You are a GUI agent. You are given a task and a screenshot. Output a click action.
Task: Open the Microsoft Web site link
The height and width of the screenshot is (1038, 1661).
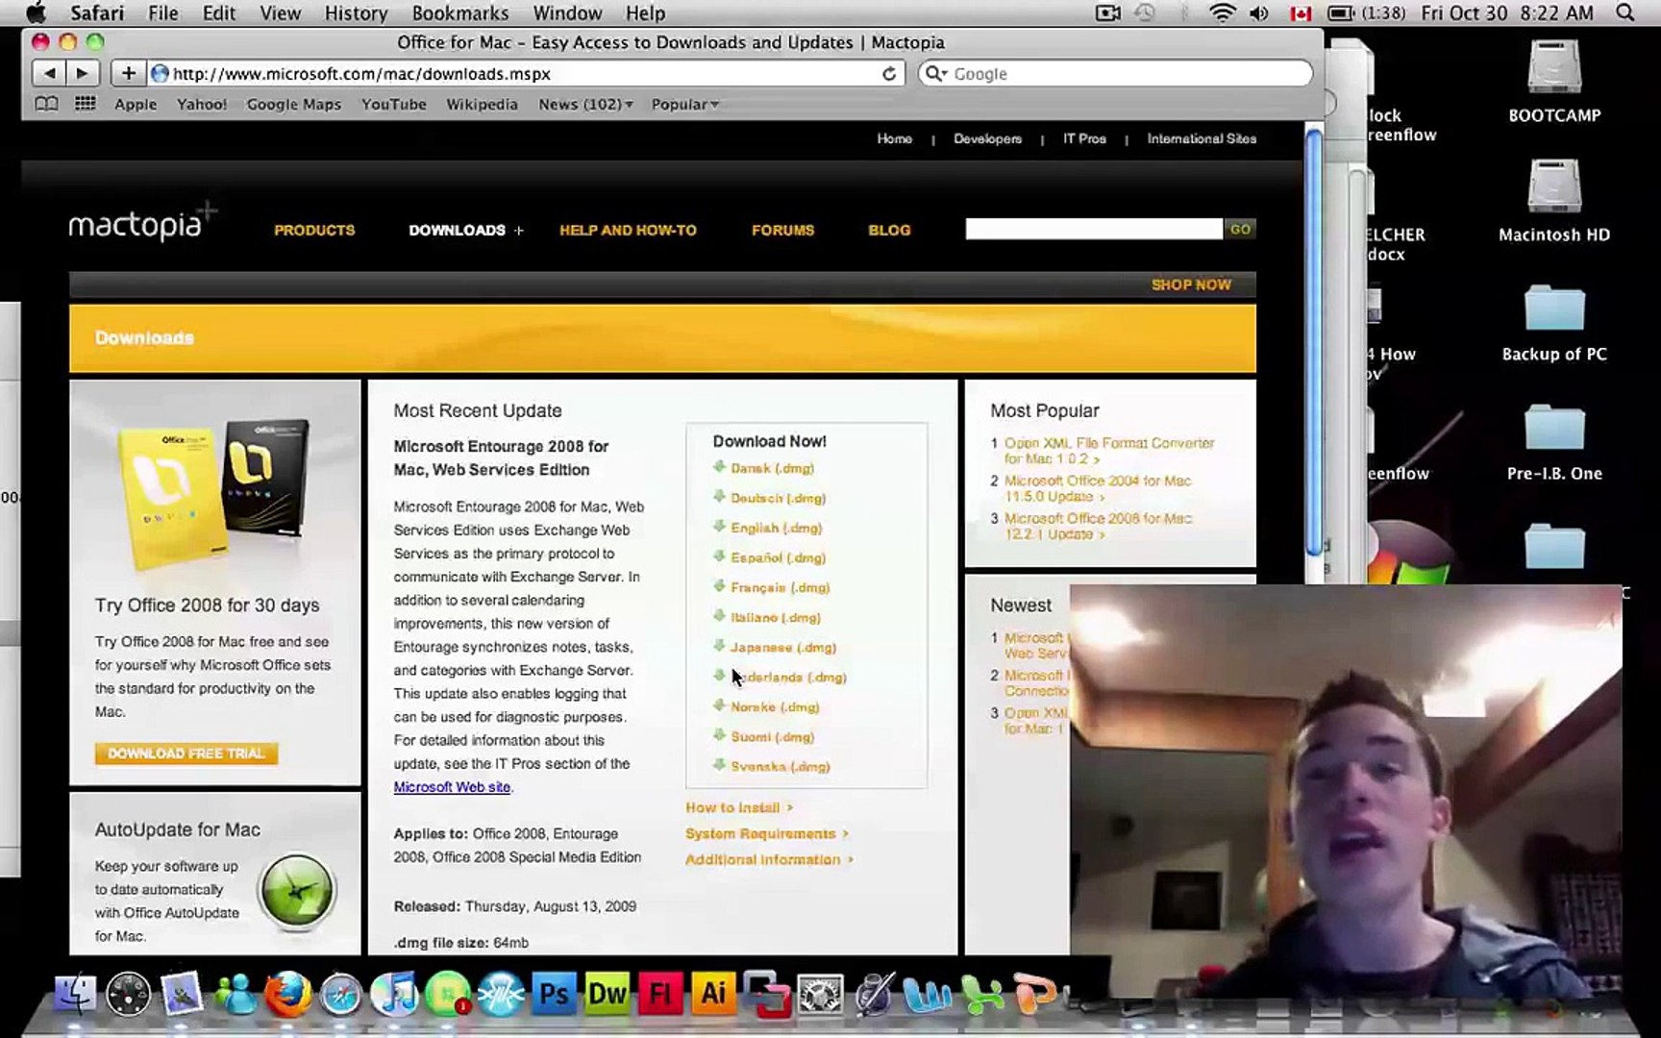coord(452,787)
